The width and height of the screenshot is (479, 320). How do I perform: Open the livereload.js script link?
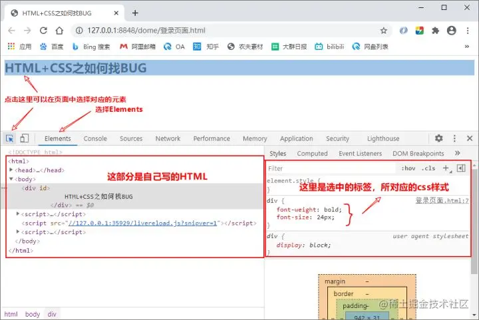pyautogui.click(x=142, y=224)
